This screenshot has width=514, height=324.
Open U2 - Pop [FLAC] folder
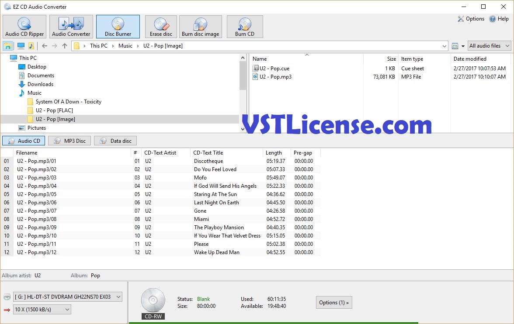pos(54,110)
